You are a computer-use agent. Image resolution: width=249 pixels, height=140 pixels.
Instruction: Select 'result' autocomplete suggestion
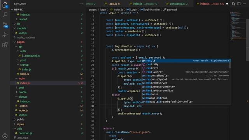(x=185, y=61)
